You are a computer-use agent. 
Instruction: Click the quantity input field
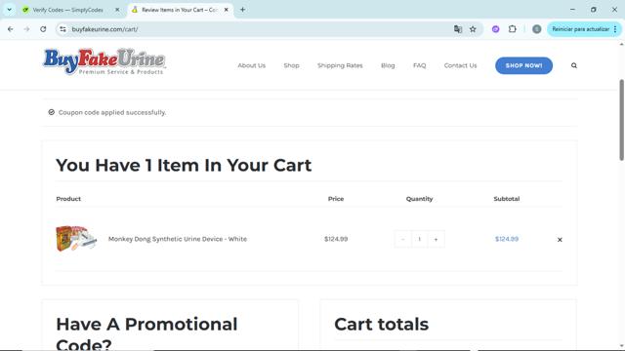click(419, 239)
